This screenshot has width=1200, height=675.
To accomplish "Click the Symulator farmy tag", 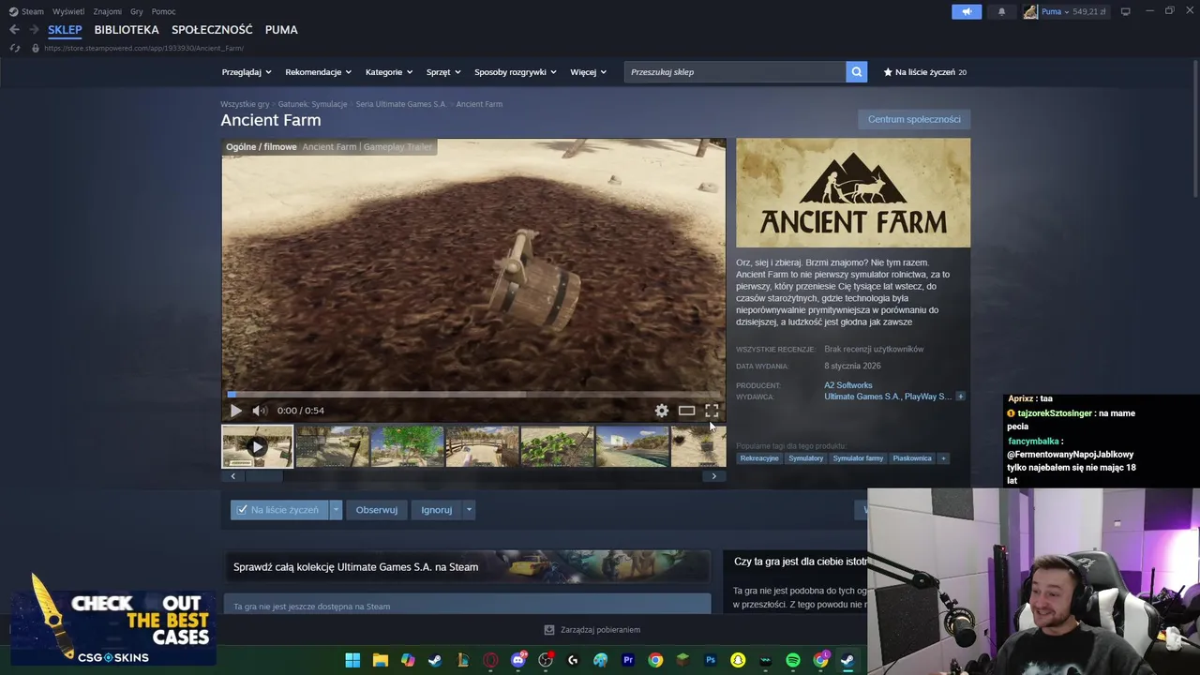I will tap(858, 458).
